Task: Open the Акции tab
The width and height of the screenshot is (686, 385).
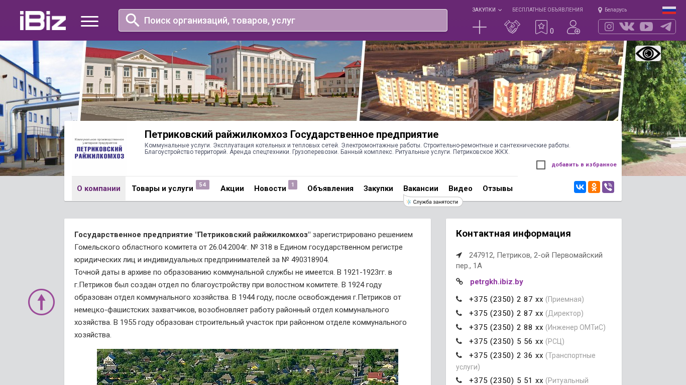Action: coord(232,188)
